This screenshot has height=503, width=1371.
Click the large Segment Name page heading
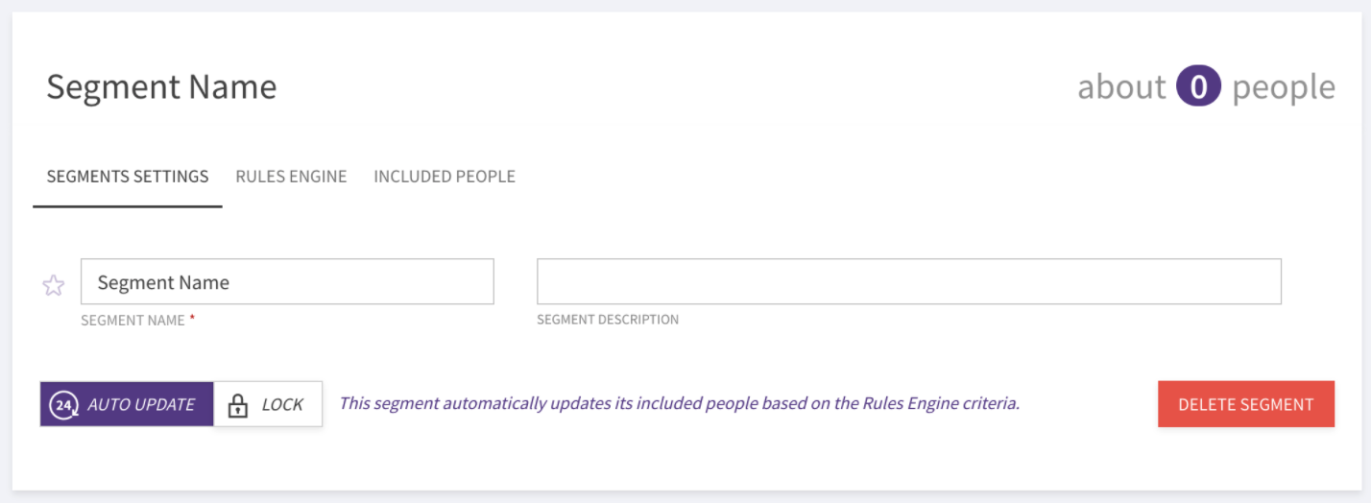[161, 87]
